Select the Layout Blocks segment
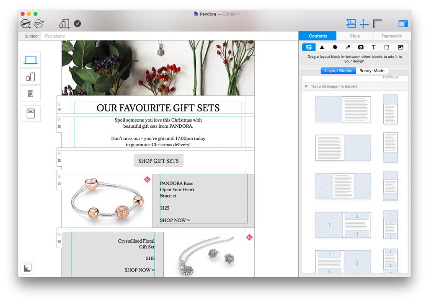This screenshot has height=303, width=429. click(338, 71)
